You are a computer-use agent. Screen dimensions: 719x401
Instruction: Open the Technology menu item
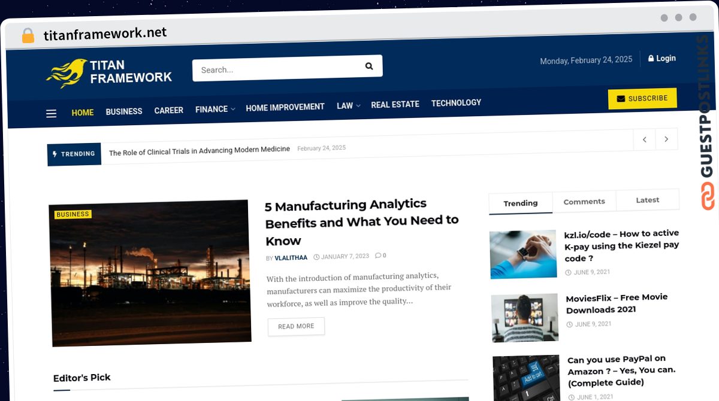click(456, 103)
